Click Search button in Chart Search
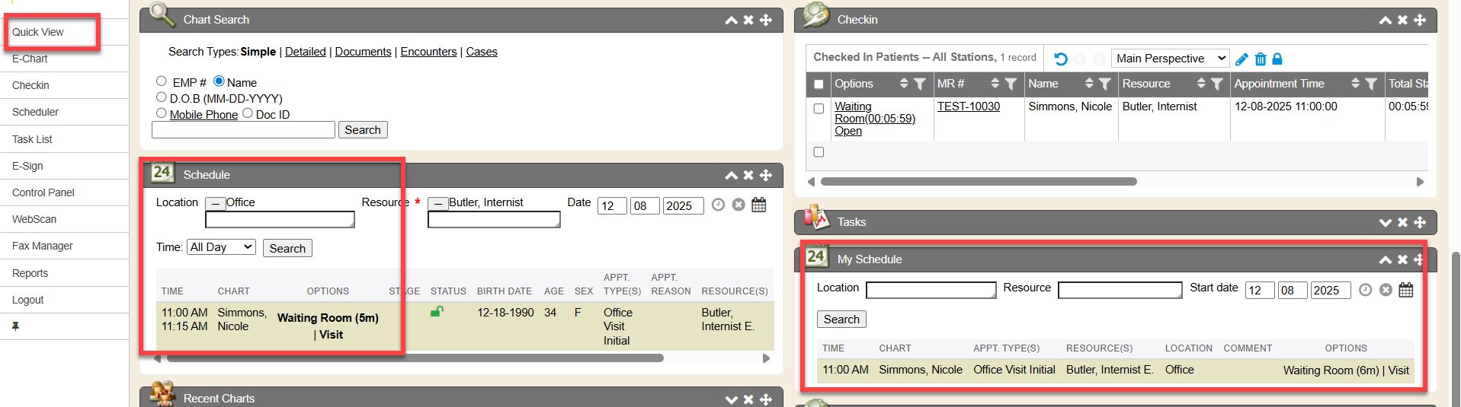1461x407 pixels. click(x=362, y=130)
